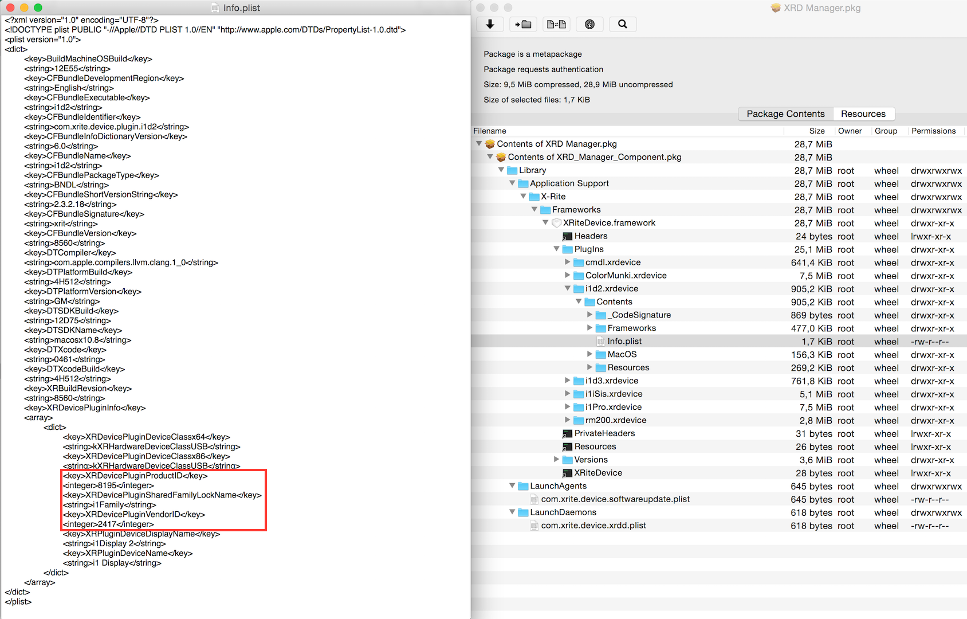Select the com.xrite.device.softwareupdate.plist row
This screenshot has width=967, height=619.
tap(719, 500)
